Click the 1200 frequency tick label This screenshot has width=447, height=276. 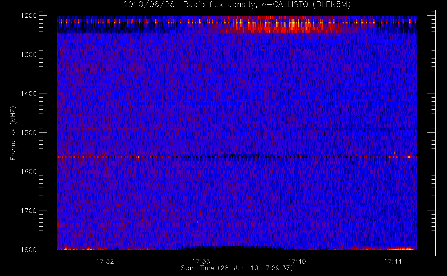click(29, 16)
